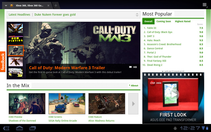
Task: Tap the Android Recent Apps button
Action: [33, 128]
